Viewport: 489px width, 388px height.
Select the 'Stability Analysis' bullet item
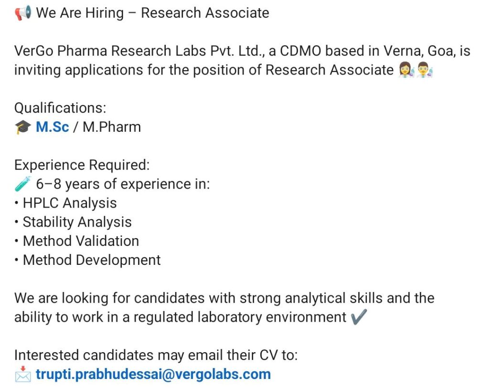77,222
